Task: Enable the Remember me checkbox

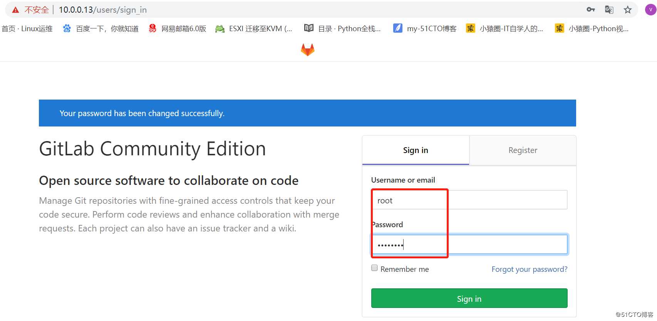Action: [x=374, y=268]
